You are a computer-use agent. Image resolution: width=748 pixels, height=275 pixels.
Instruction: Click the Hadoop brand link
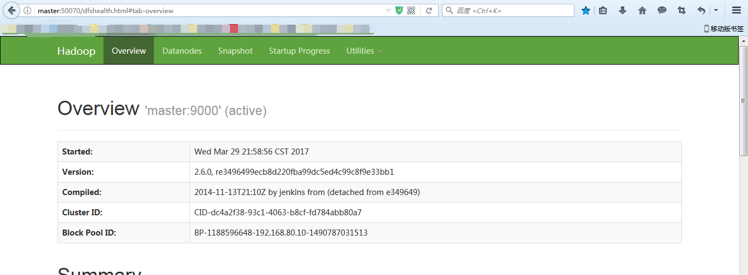pyautogui.click(x=76, y=51)
